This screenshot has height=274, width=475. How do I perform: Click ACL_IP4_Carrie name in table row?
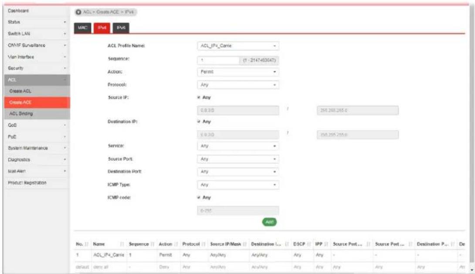click(109, 255)
